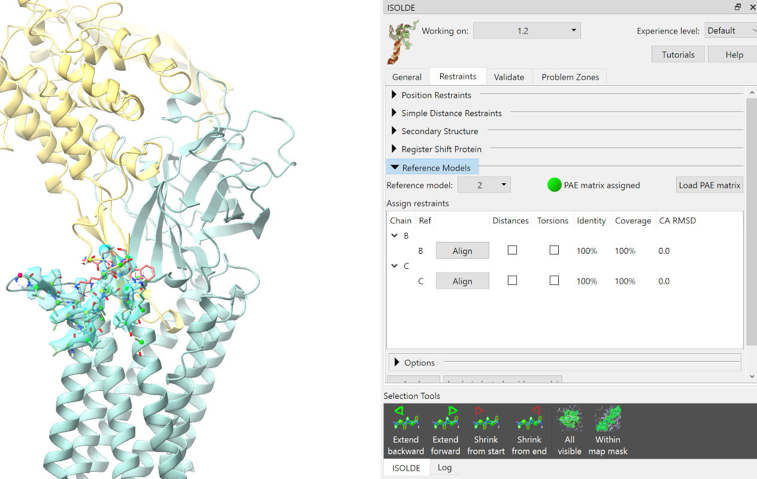Enable Torsions restraints for chain B
Image resolution: width=757 pixels, height=479 pixels.
pos(554,250)
